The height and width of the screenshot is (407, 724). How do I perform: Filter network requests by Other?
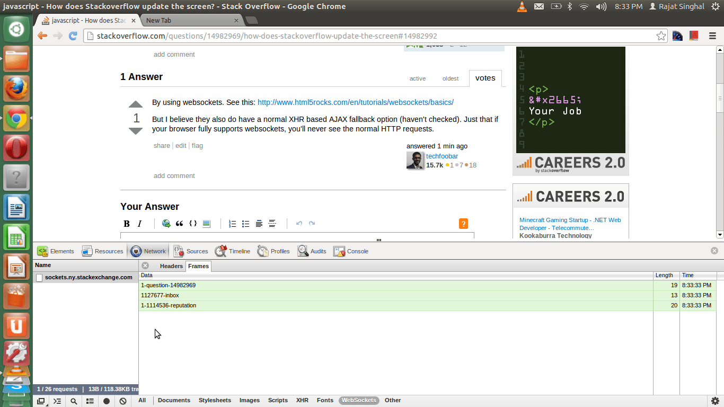[393, 400]
